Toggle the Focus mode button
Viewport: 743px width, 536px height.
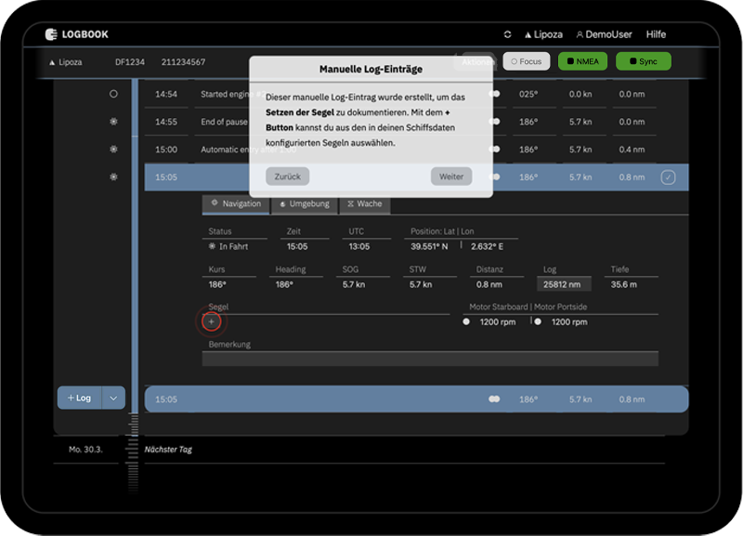527,61
